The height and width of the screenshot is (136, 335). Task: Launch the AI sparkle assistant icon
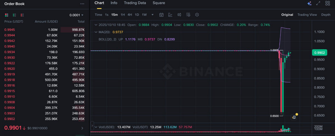pos(309,3)
